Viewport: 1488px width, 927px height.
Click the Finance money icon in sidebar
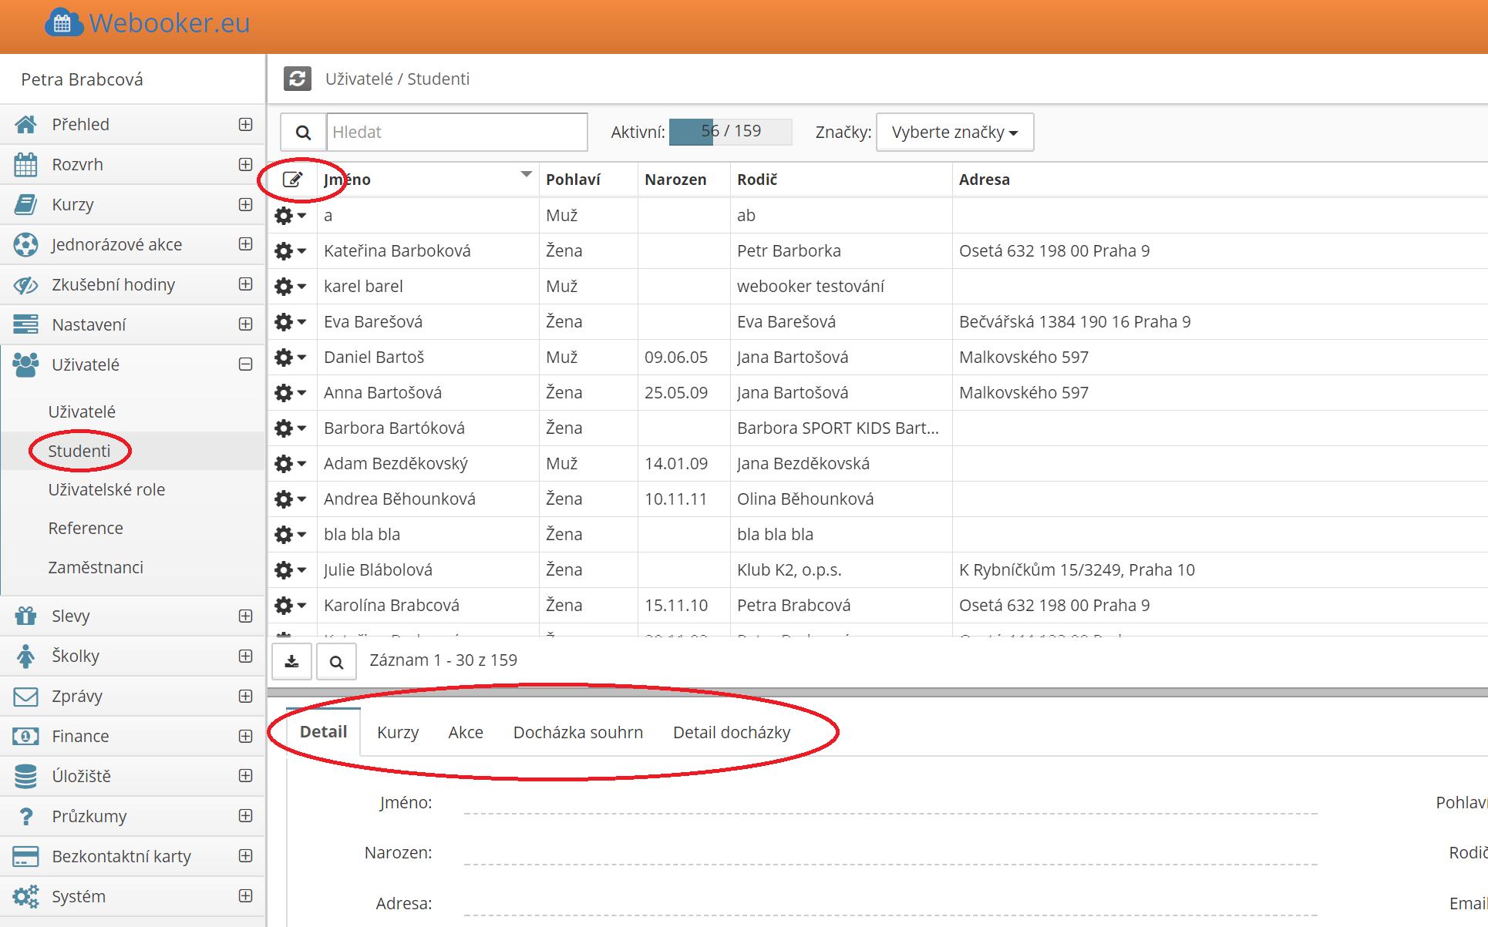(x=25, y=736)
